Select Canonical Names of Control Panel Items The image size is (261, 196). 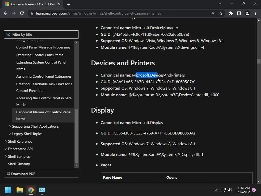point(44,115)
